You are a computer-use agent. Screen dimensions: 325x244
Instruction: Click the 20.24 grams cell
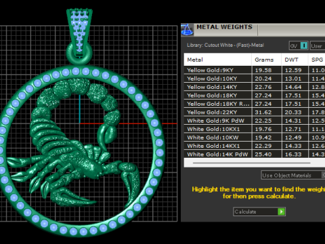click(x=267, y=79)
